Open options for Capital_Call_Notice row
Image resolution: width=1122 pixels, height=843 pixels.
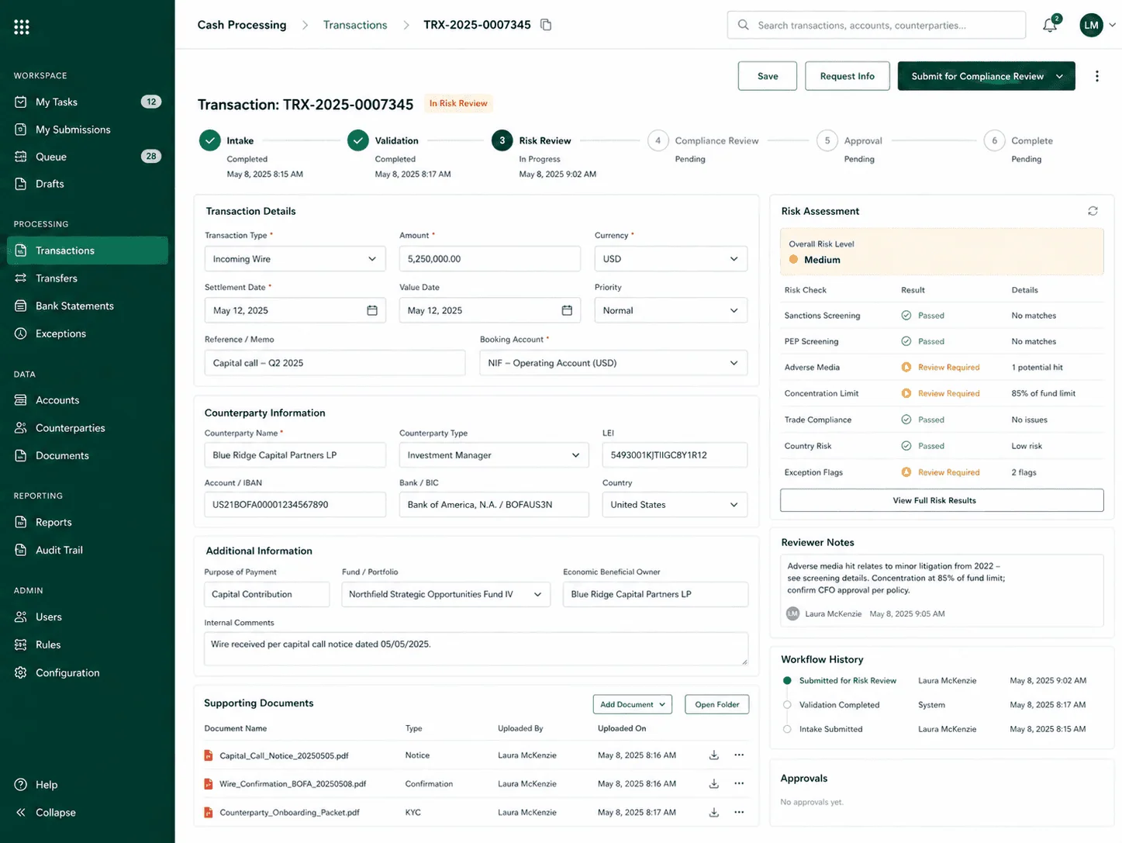tap(739, 755)
